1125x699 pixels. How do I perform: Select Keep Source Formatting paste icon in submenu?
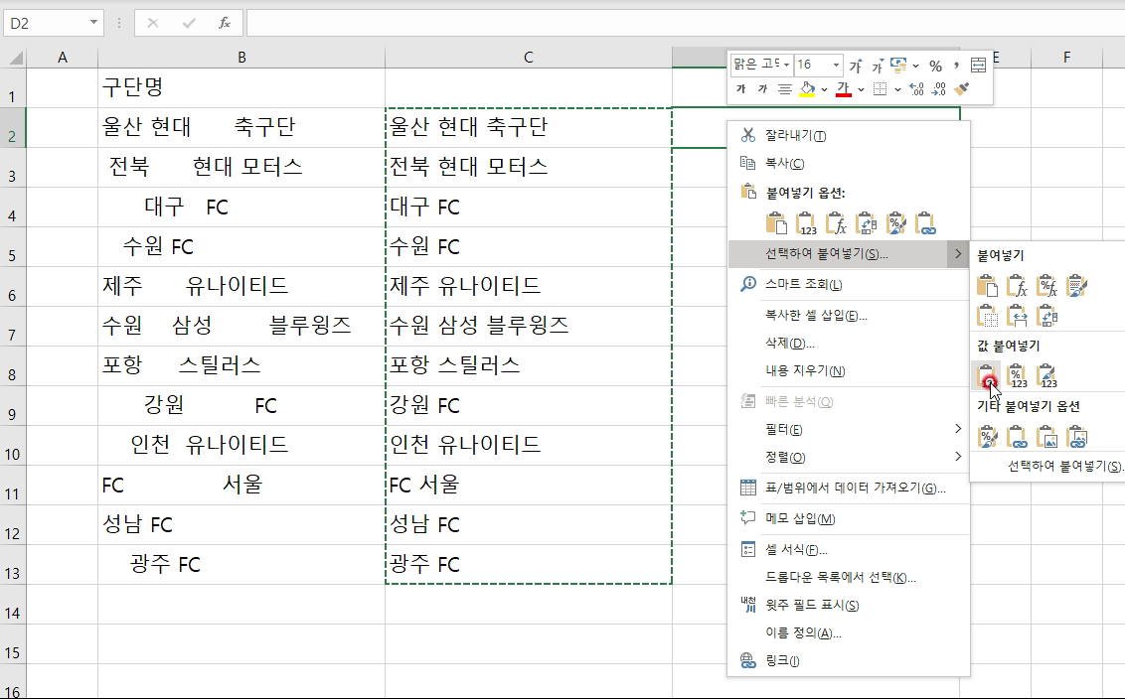pos(1077,286)
